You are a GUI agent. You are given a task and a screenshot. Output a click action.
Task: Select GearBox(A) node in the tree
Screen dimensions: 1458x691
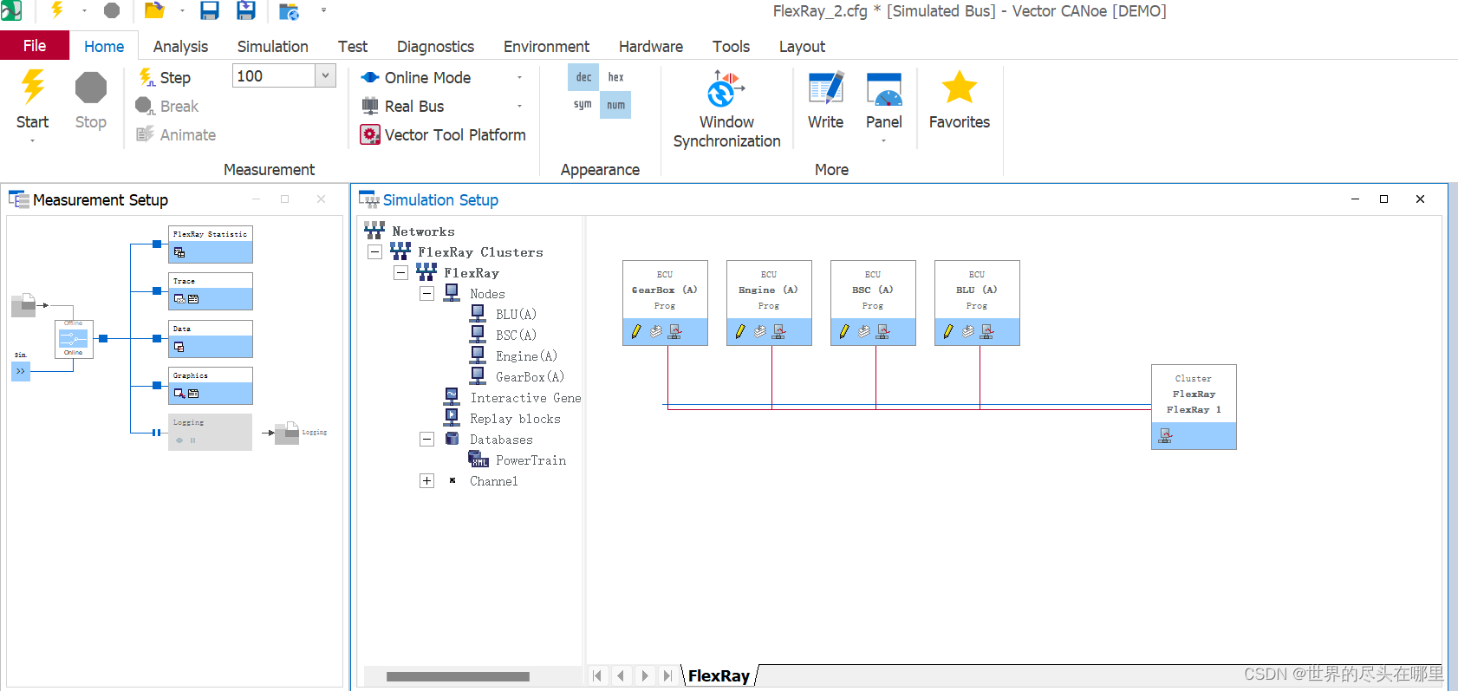[530, 377]
